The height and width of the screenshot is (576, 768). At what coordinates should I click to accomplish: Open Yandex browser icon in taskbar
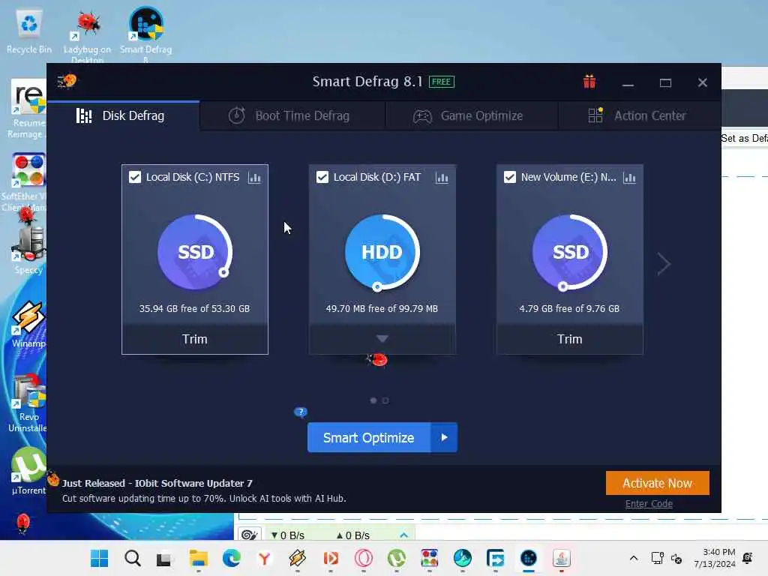(x=265, y=558)
